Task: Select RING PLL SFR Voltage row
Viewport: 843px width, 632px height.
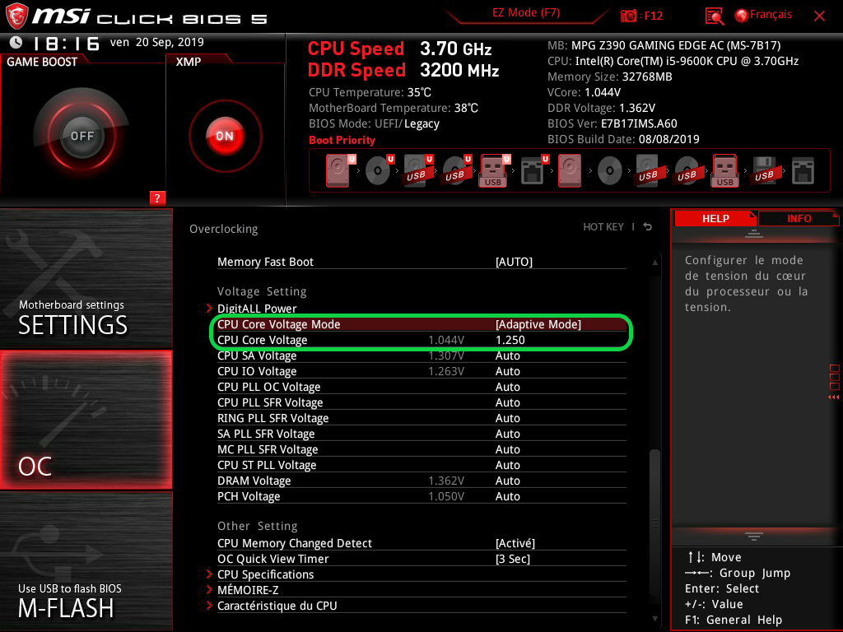Action: 421,418
